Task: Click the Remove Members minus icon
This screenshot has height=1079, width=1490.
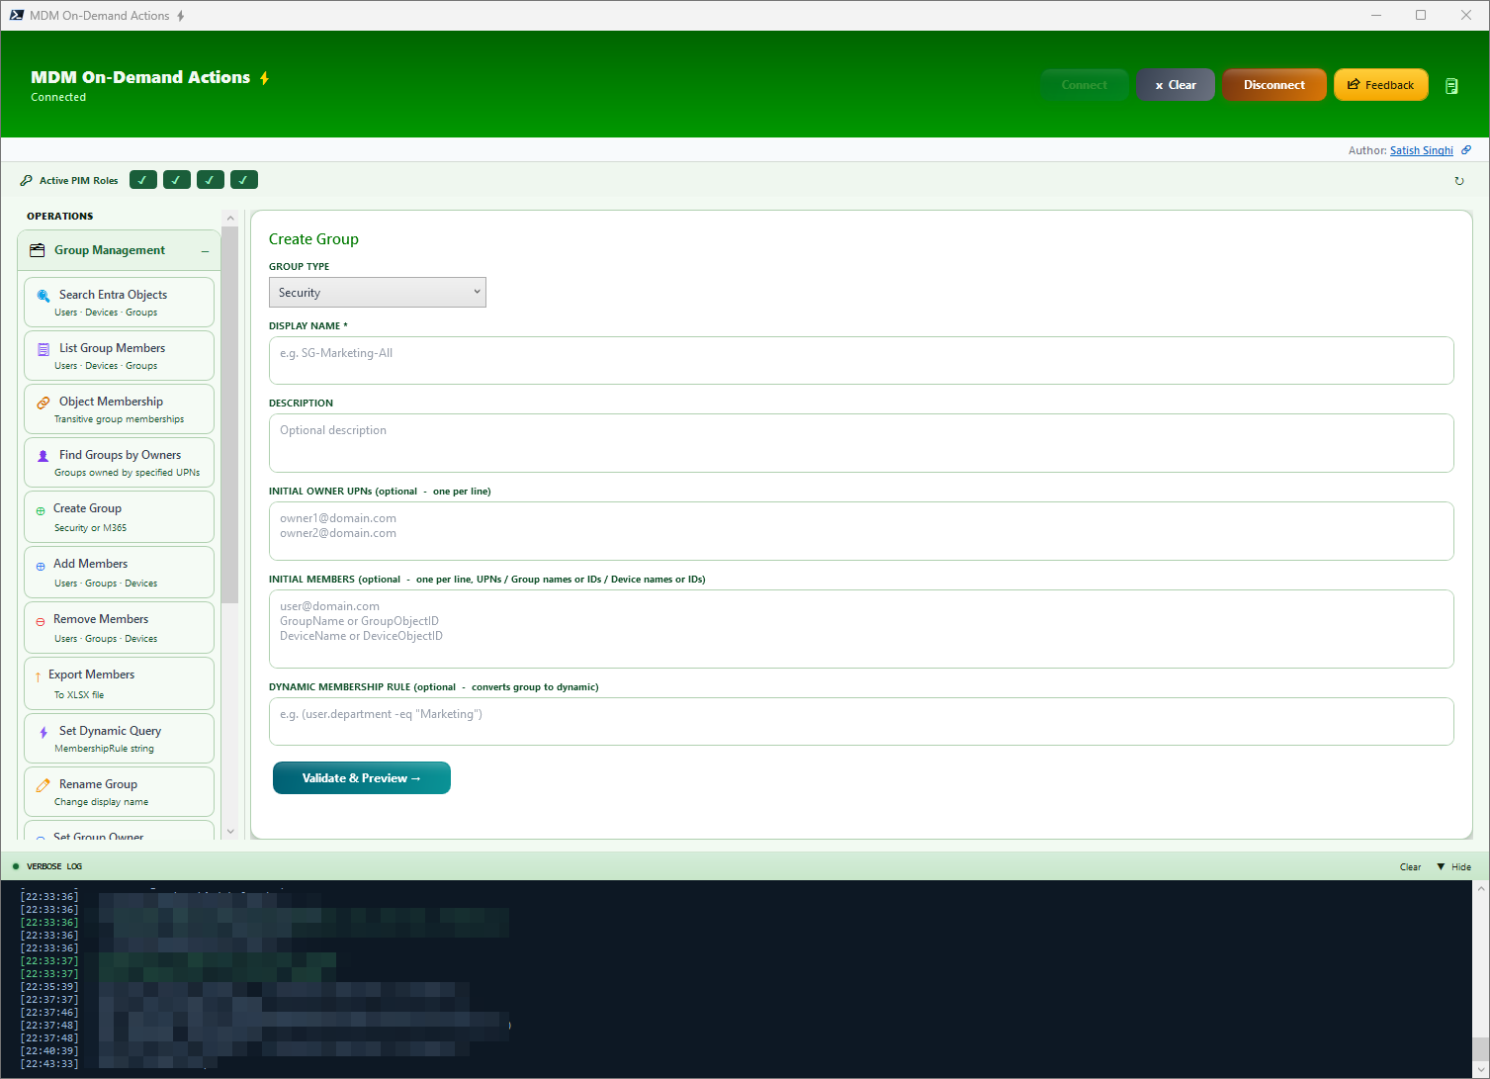Action: click(40, 619)
